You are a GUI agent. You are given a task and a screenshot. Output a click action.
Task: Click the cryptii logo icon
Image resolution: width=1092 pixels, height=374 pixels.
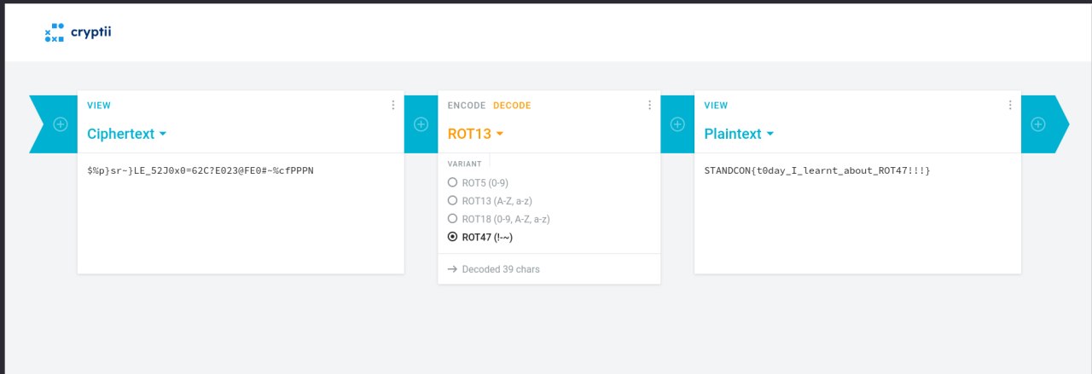tap(55, 33)
